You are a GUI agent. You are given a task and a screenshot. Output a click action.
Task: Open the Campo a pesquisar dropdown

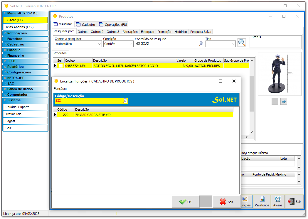click(x=99, y=43)
